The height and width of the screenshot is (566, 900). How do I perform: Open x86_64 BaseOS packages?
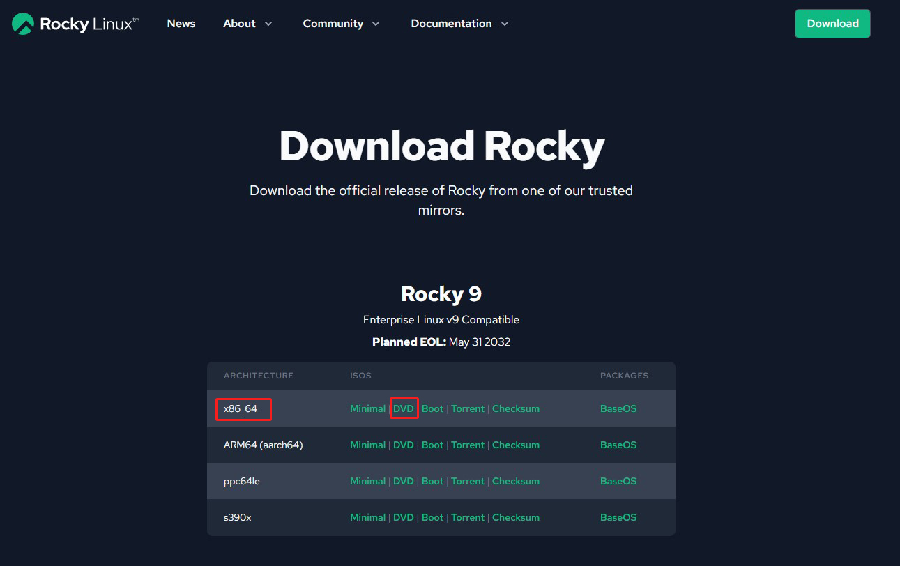tap(618, 408)
